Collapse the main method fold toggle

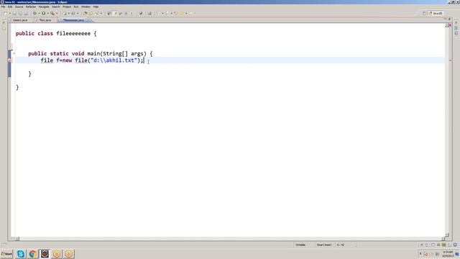(14, 53)
